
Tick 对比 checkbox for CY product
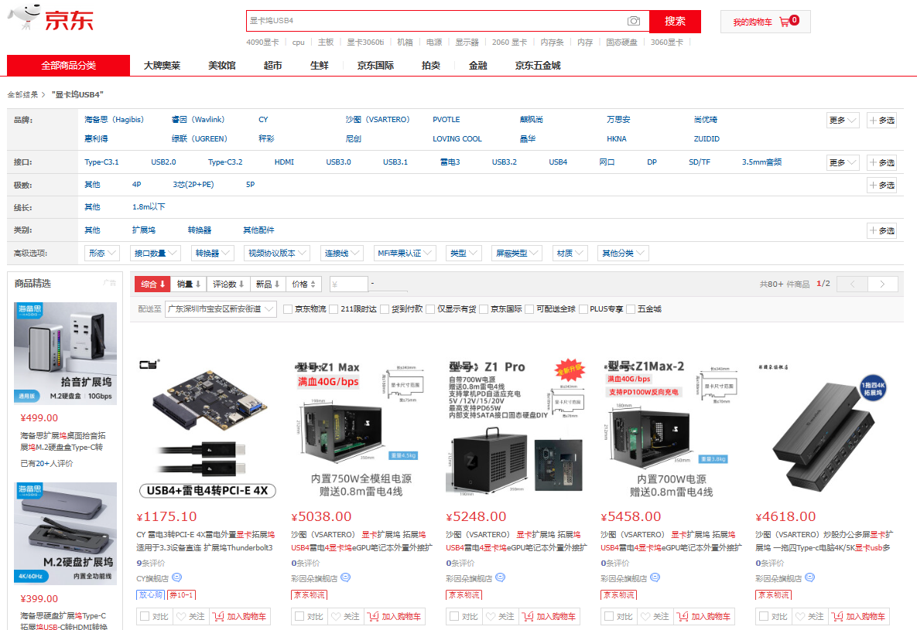point(145,617)
